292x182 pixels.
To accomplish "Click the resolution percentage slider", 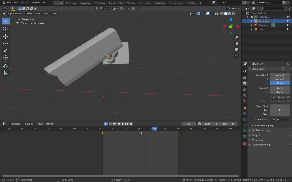I will pyautogui.click(x=280, y=83).
